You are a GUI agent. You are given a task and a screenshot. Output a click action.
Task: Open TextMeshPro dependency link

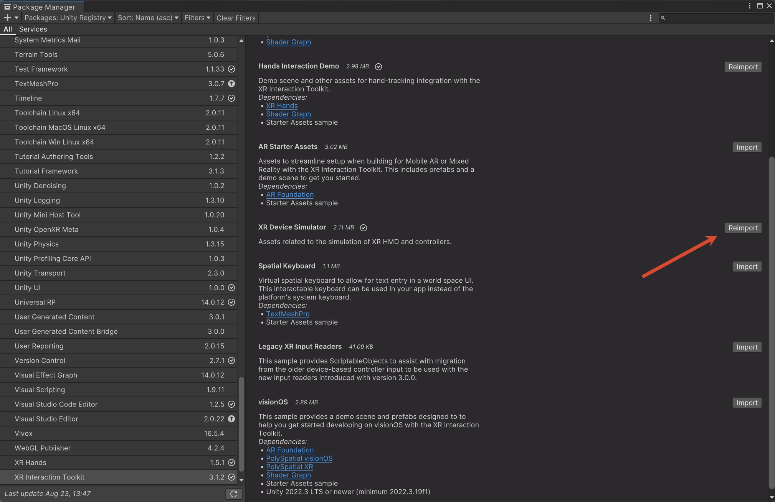click(x=288, y=314)
